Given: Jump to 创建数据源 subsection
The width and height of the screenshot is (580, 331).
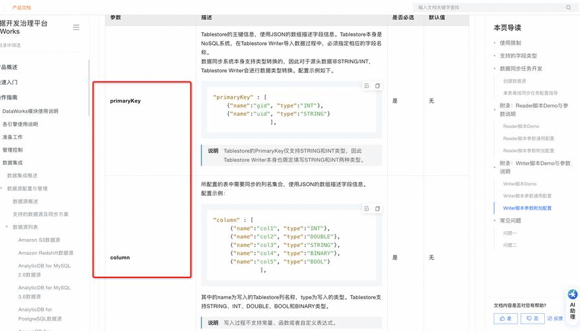Looking at the screenshot, I should coord(514,81).
